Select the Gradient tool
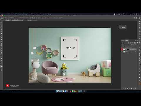The image size is (141, 106). pyautogui.click(x=1, y=45)
